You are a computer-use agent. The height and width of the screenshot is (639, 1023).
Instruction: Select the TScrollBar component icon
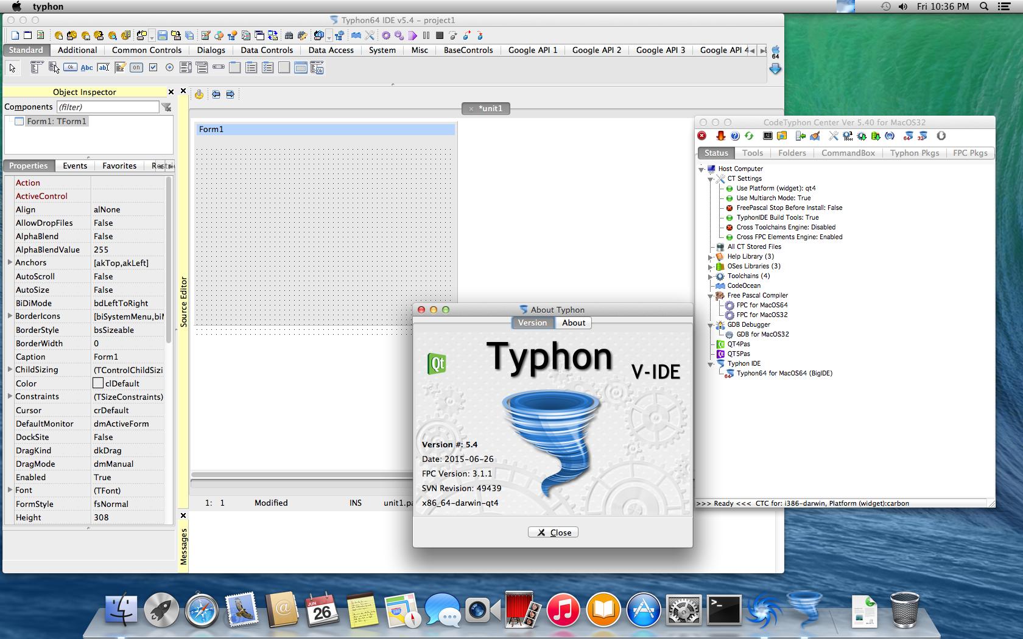[x=219, y=67]
